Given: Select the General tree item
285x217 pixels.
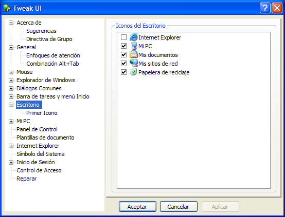Looking at the screenshot, I should click(26, 47).
